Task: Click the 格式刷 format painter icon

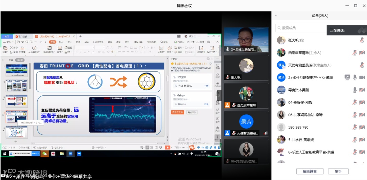Action: click(22, 48)
